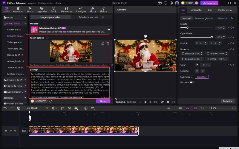Open the Legendas subtitles tool
Viewport: 239px width, 149px height.
point(42,9)
